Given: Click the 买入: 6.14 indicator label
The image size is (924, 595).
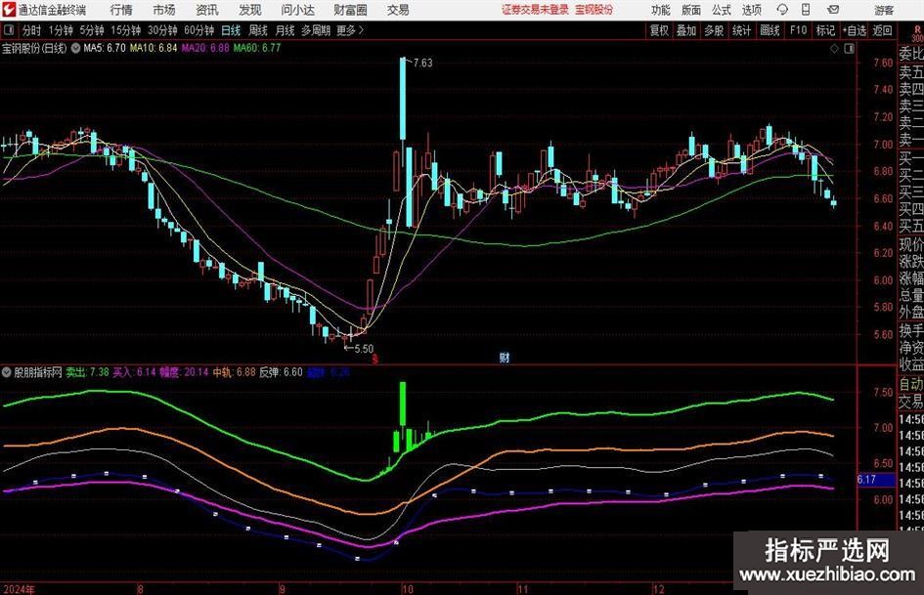Looking at the screenshot, I should (x=134, y=372).
